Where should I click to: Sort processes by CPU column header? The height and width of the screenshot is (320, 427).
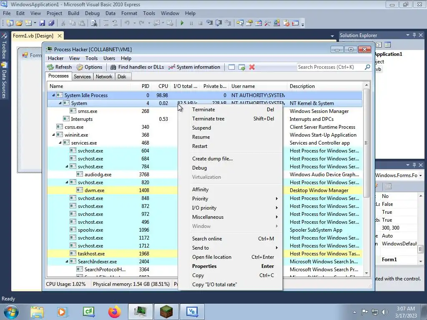(x=161, y=86)
